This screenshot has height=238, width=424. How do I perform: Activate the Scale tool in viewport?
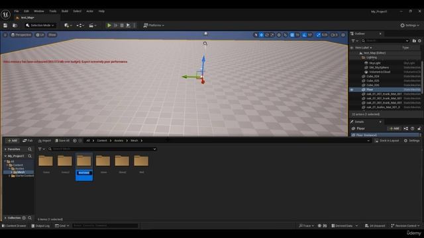[x=272, y=35]
